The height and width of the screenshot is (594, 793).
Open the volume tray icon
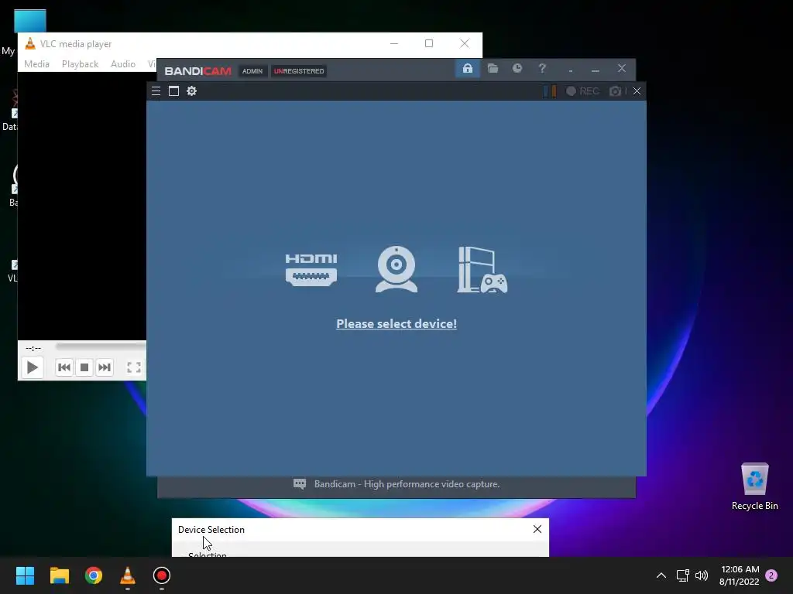click(702, 575)
